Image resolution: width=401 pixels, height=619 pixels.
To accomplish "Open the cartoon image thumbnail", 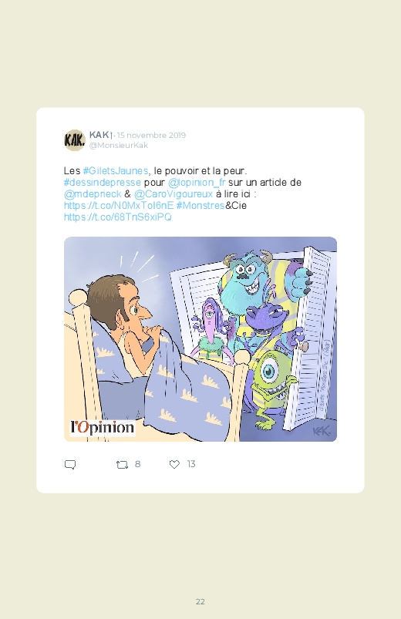I will [200, 339].
